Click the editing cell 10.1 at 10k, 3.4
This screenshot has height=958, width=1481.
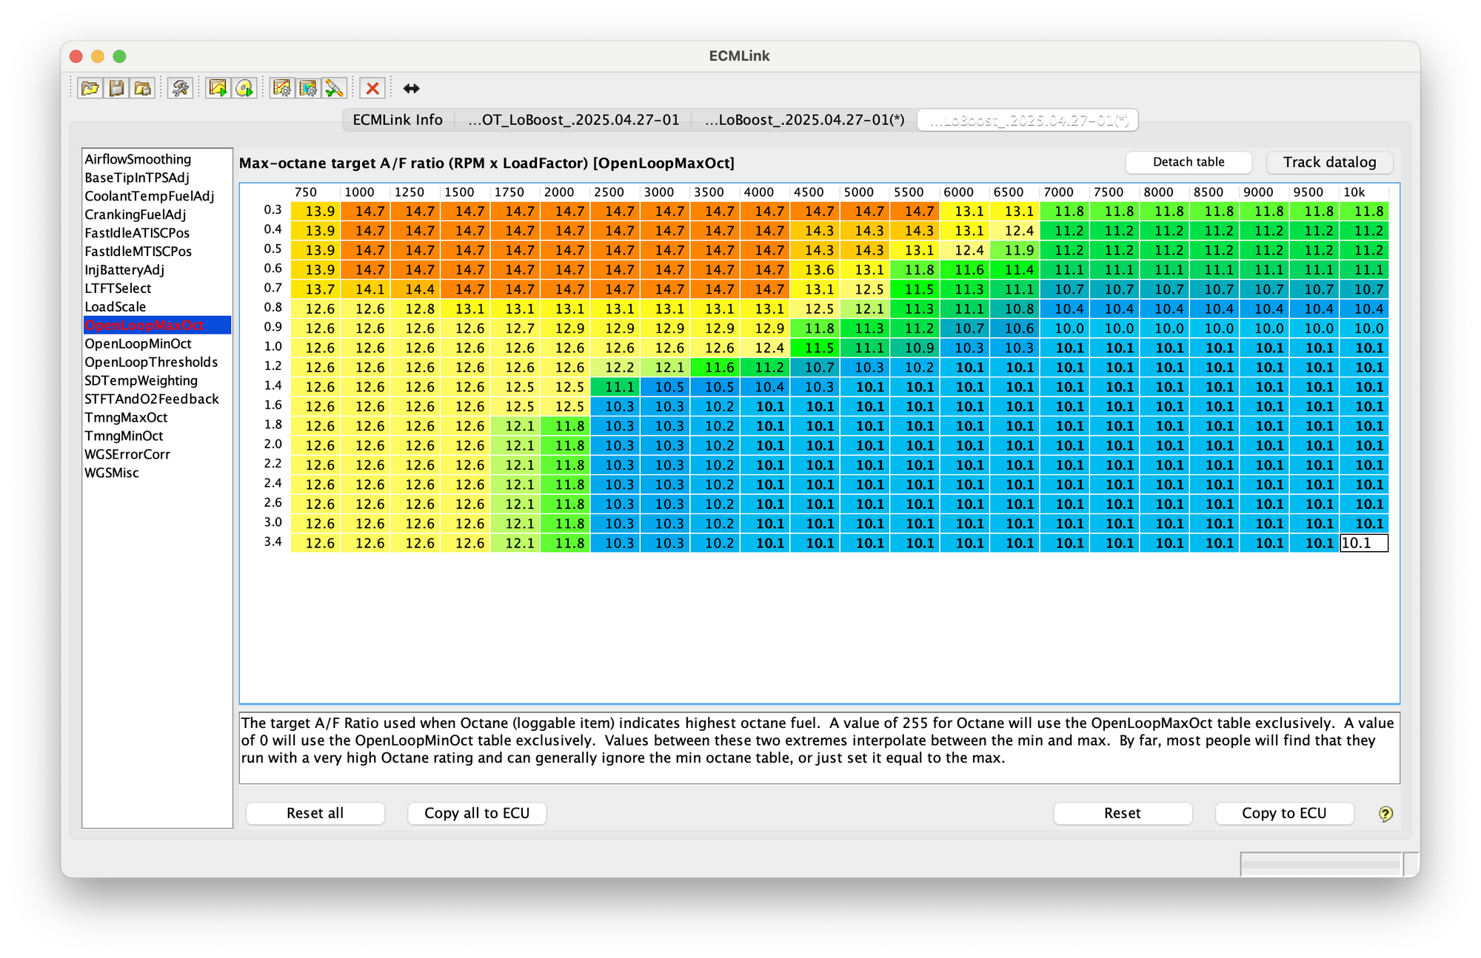tap(1364, 543)
